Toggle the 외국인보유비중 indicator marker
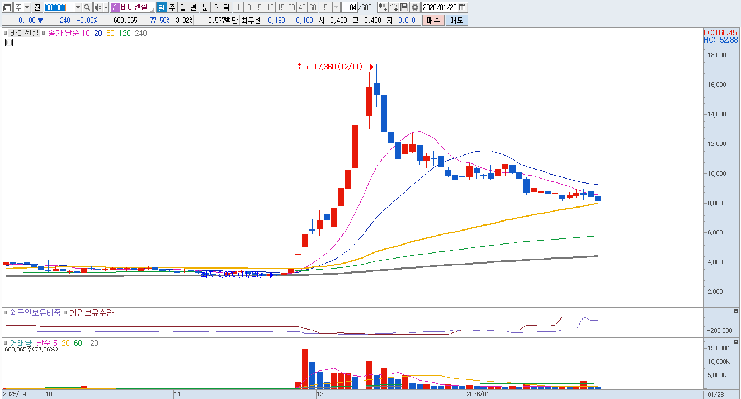This screenshot has width=741, height=399. pyautogui.click(x=6, y=313)
